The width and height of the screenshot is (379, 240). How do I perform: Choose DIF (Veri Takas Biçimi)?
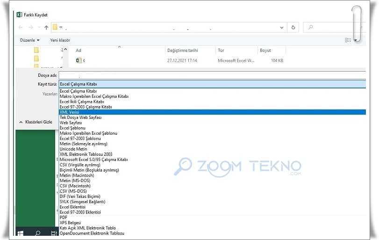[x=212, y=196]
